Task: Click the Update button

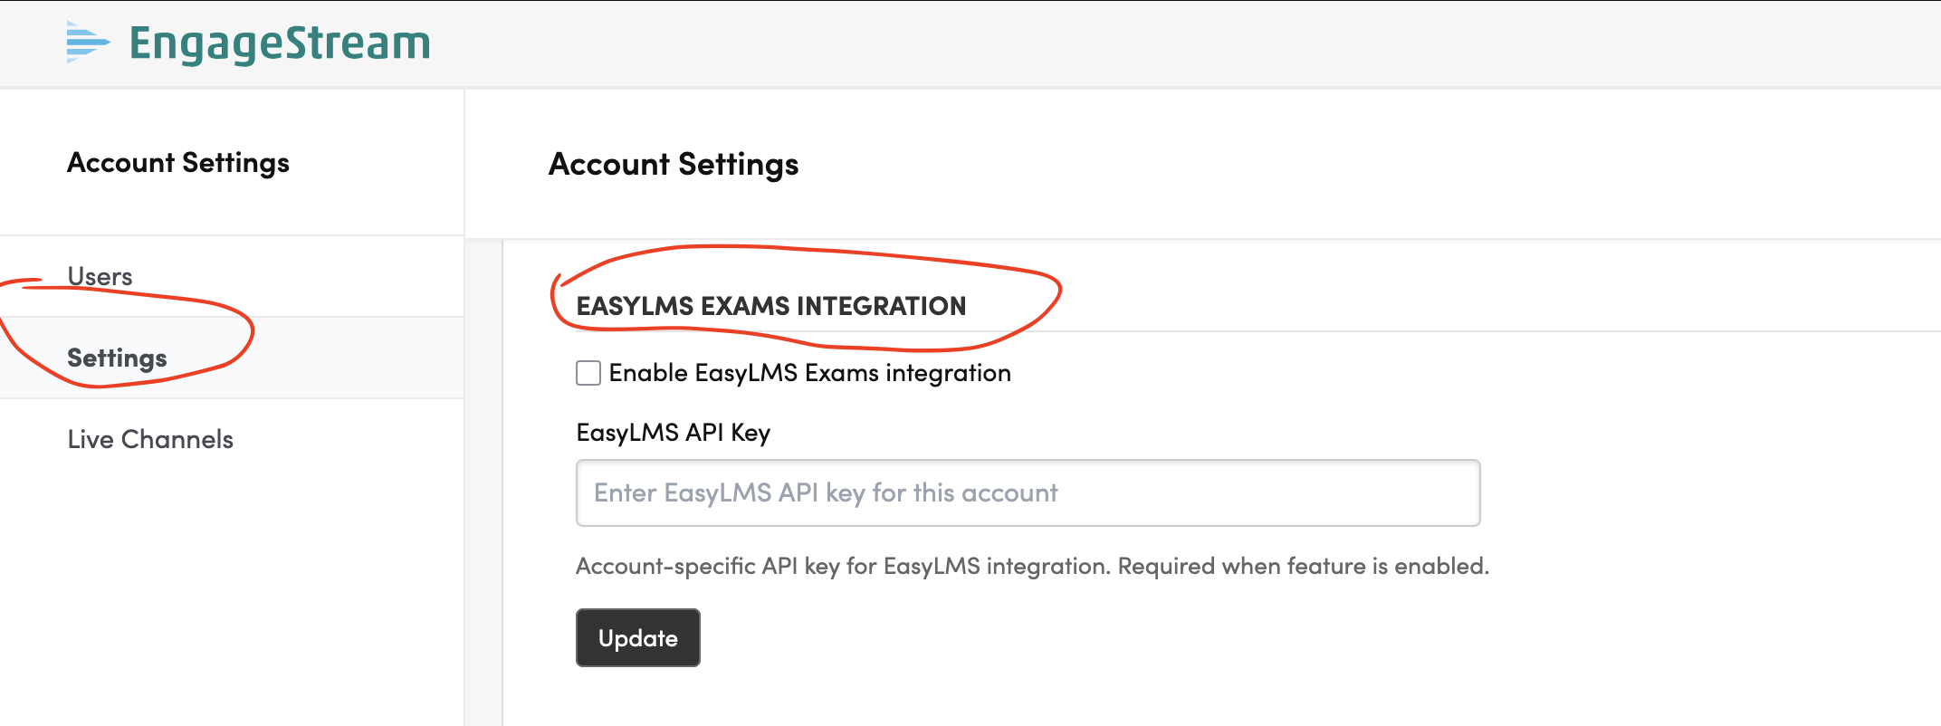Action: click(637, 637)
